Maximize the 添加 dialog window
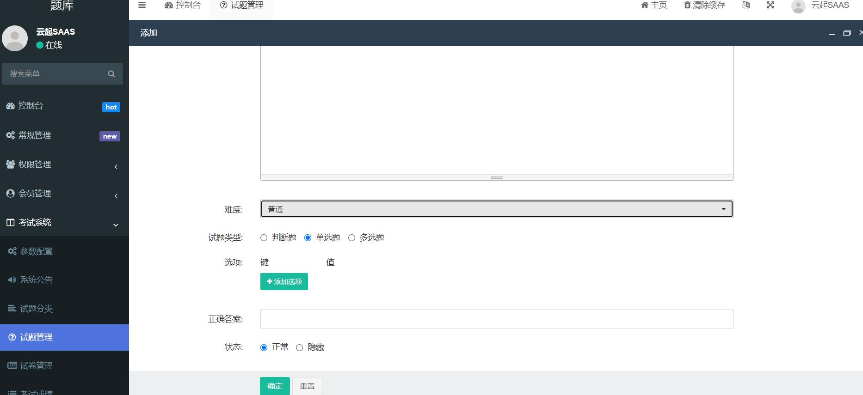863x395 pixels. click(847, 33)
